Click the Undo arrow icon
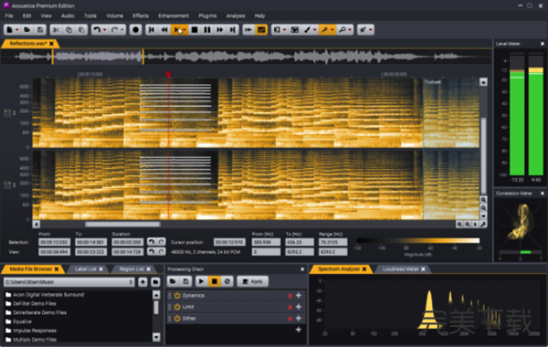 coord(97,30)
